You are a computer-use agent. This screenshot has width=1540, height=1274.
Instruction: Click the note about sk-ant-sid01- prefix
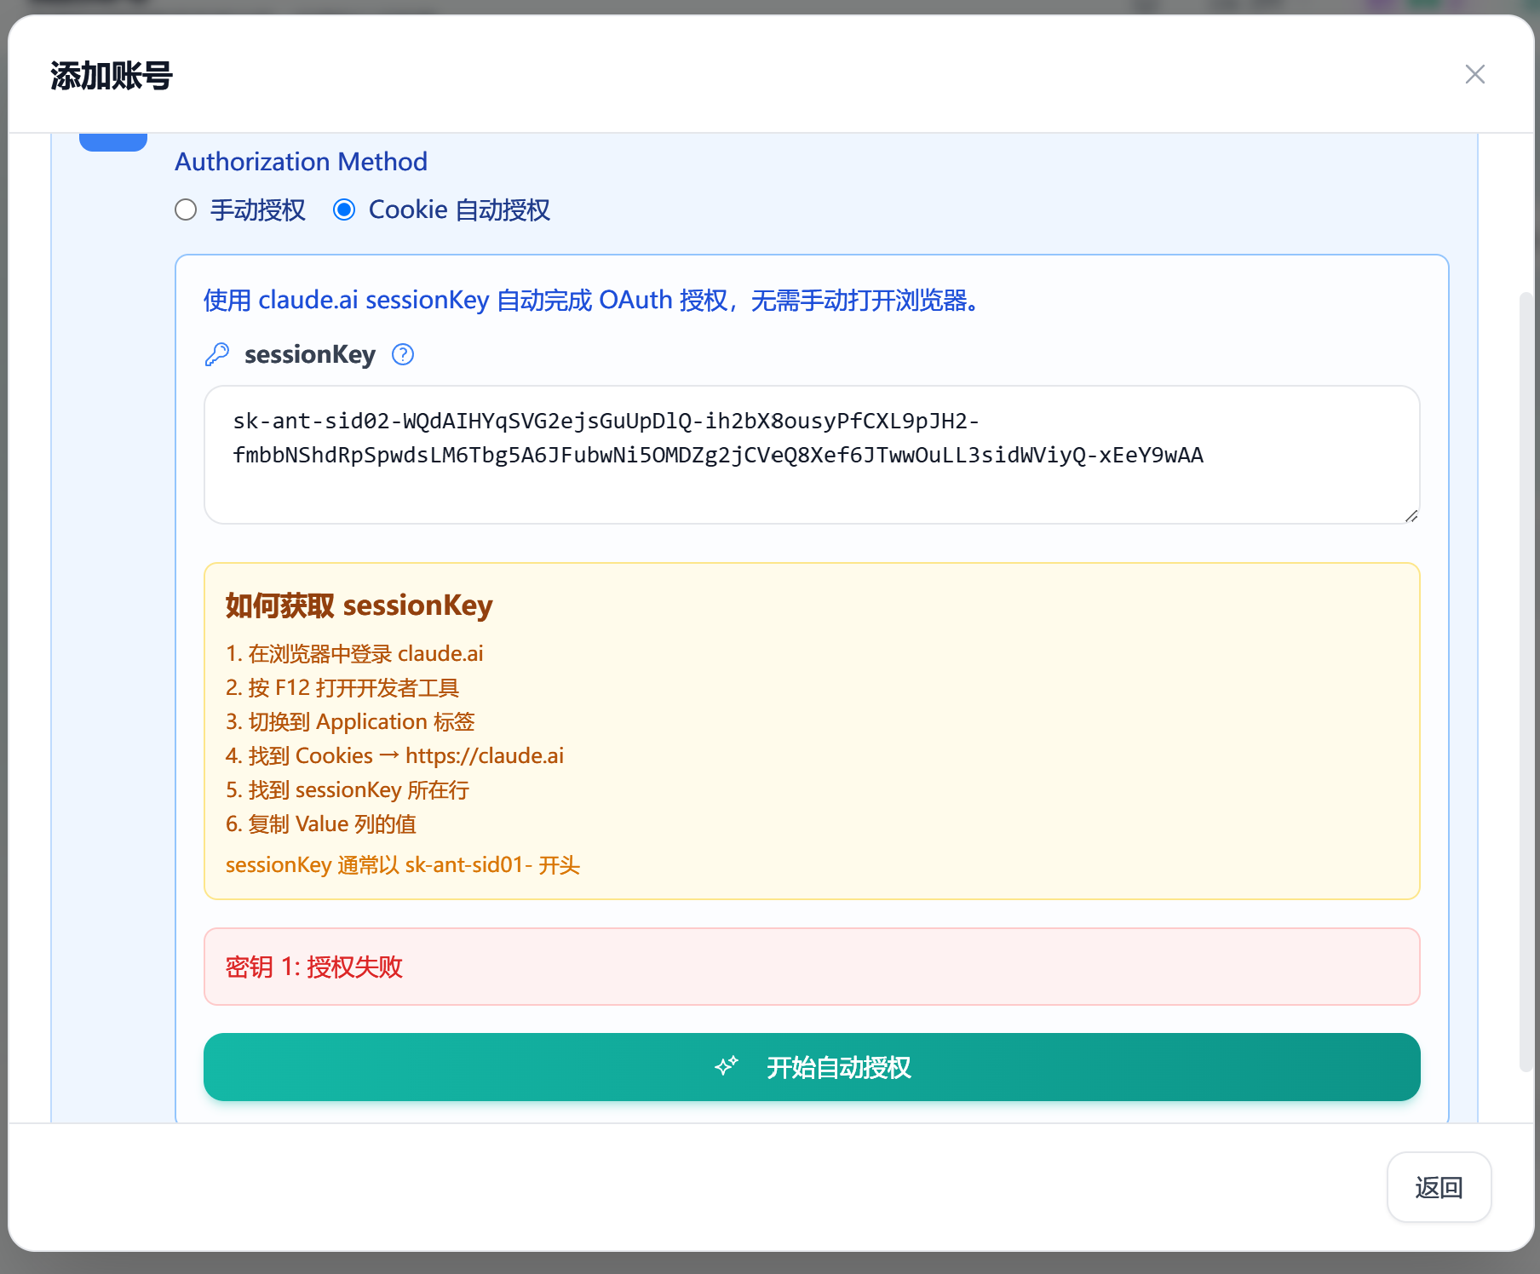[403, 864]
